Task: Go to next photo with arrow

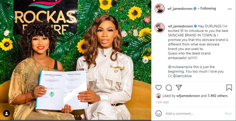Action: click(x=145, y=60)
